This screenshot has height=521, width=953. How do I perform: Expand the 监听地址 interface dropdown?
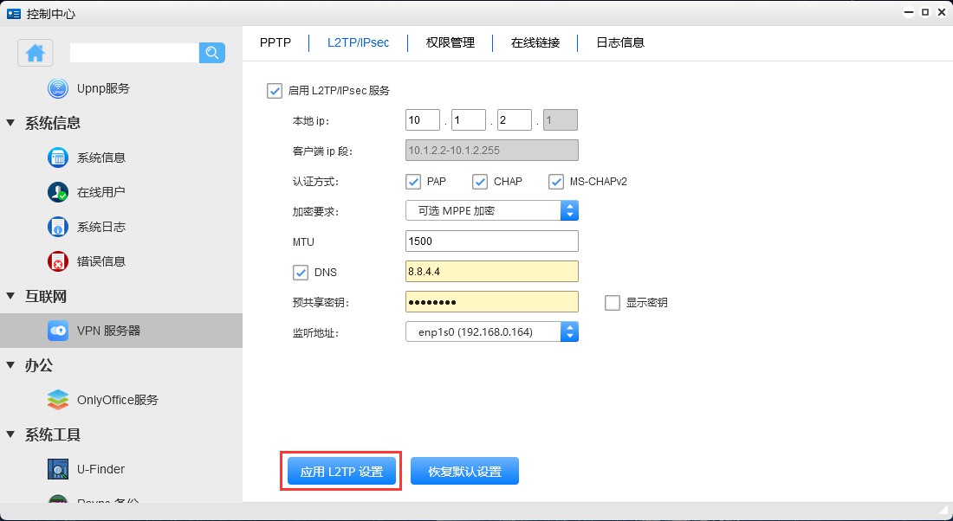click(x=491, y=331)
